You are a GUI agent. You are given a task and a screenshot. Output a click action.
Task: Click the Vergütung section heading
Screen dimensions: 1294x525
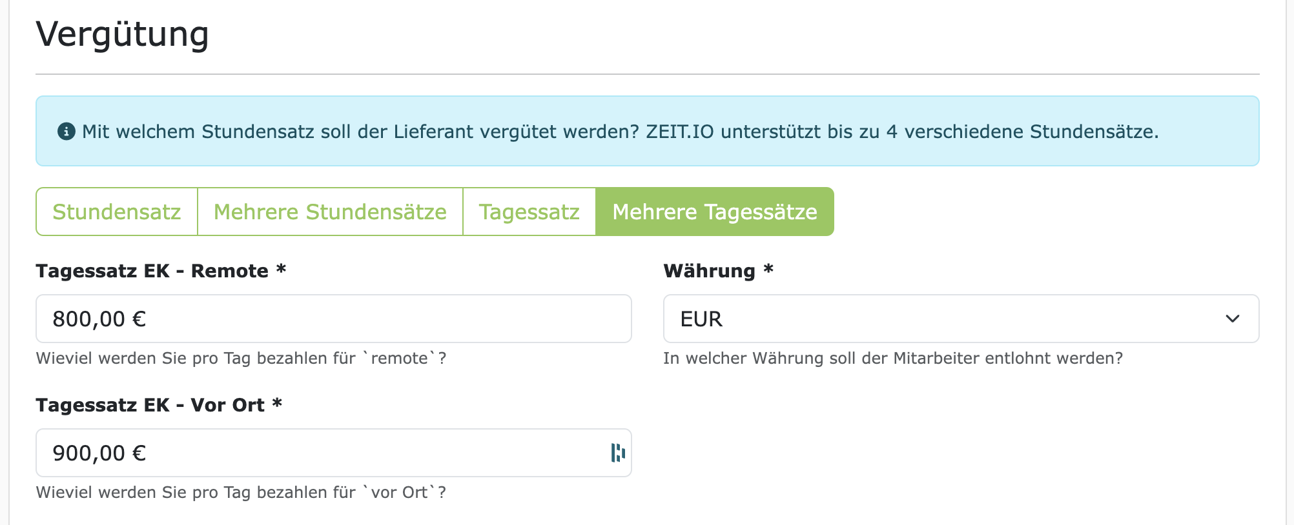coord(122,34)
